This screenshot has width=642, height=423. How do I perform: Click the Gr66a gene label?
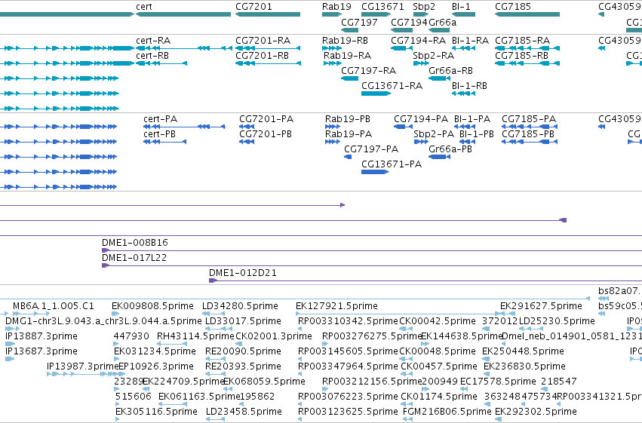[x=442, y=23]
